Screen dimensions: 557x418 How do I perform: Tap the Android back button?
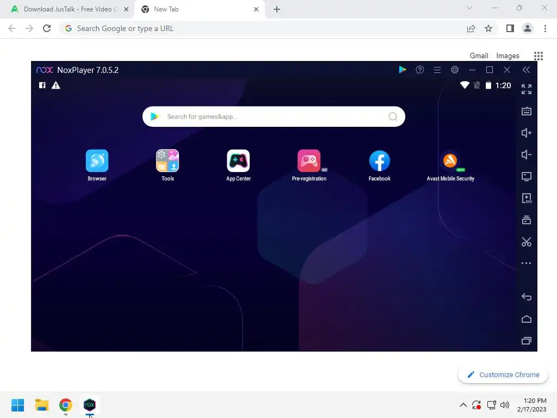[527, 297]
